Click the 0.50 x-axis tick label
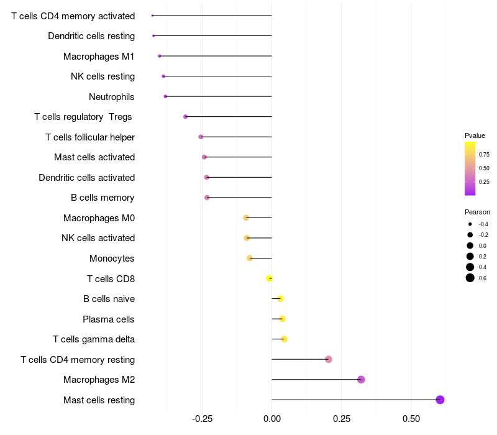 click(411, 419)
